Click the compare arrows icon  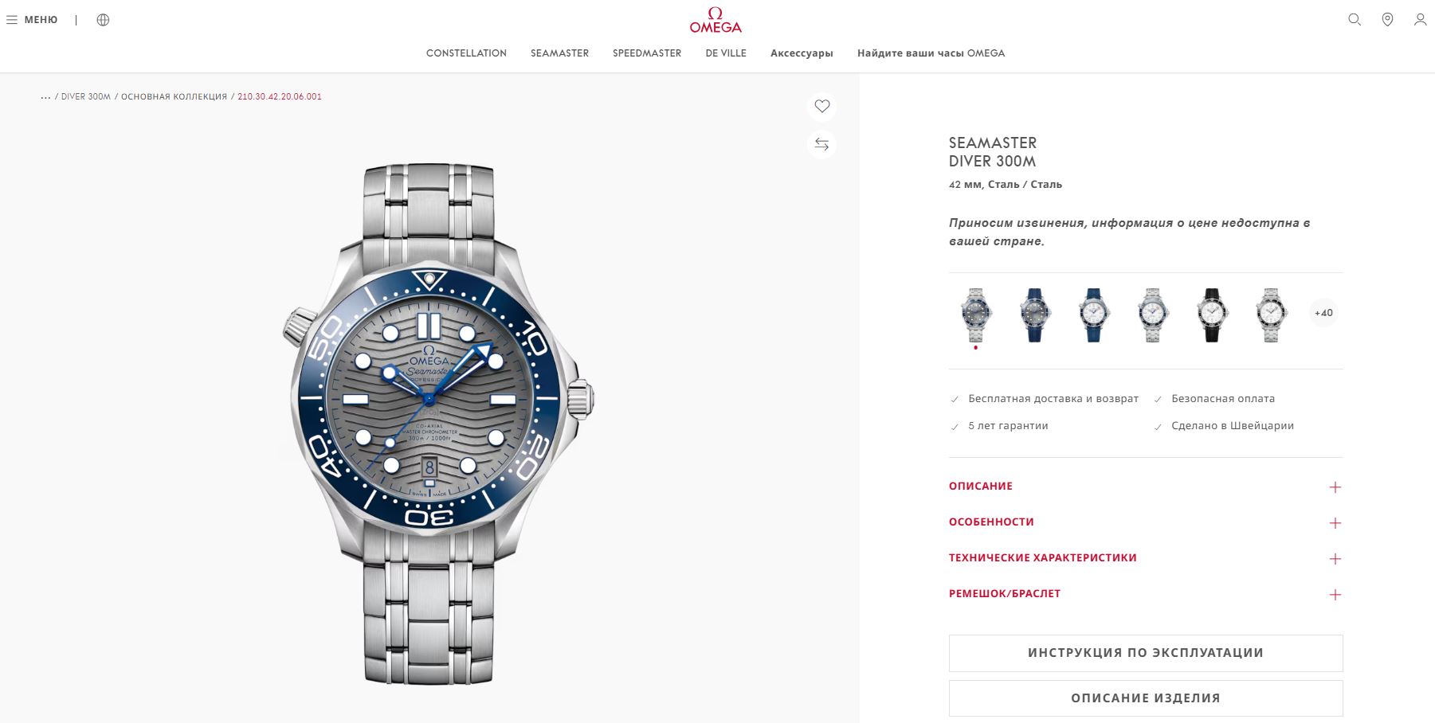[821, 144]
